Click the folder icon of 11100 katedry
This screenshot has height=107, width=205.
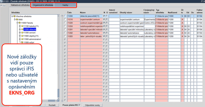click(22, 26)
